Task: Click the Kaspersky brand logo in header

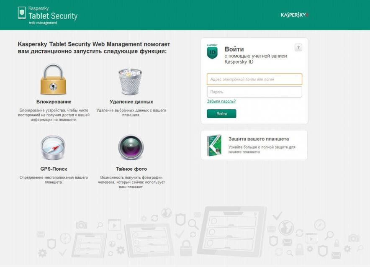Action: (x=294, y=15)
